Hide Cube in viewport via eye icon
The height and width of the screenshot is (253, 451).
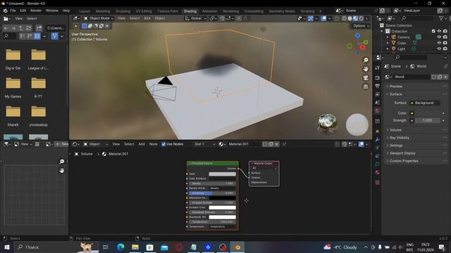[x=439, y=43]
